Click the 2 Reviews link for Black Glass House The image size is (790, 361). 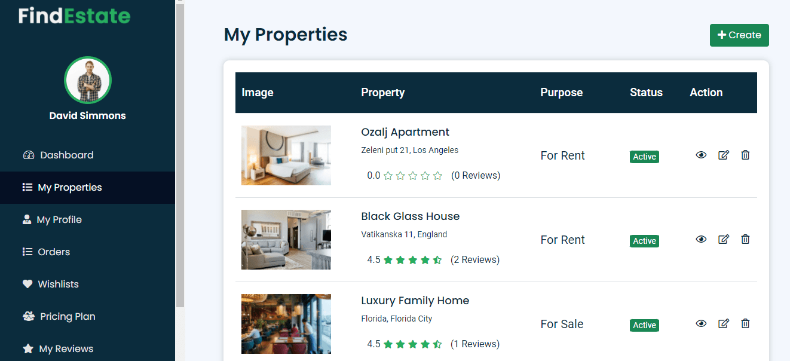(475, 259)
